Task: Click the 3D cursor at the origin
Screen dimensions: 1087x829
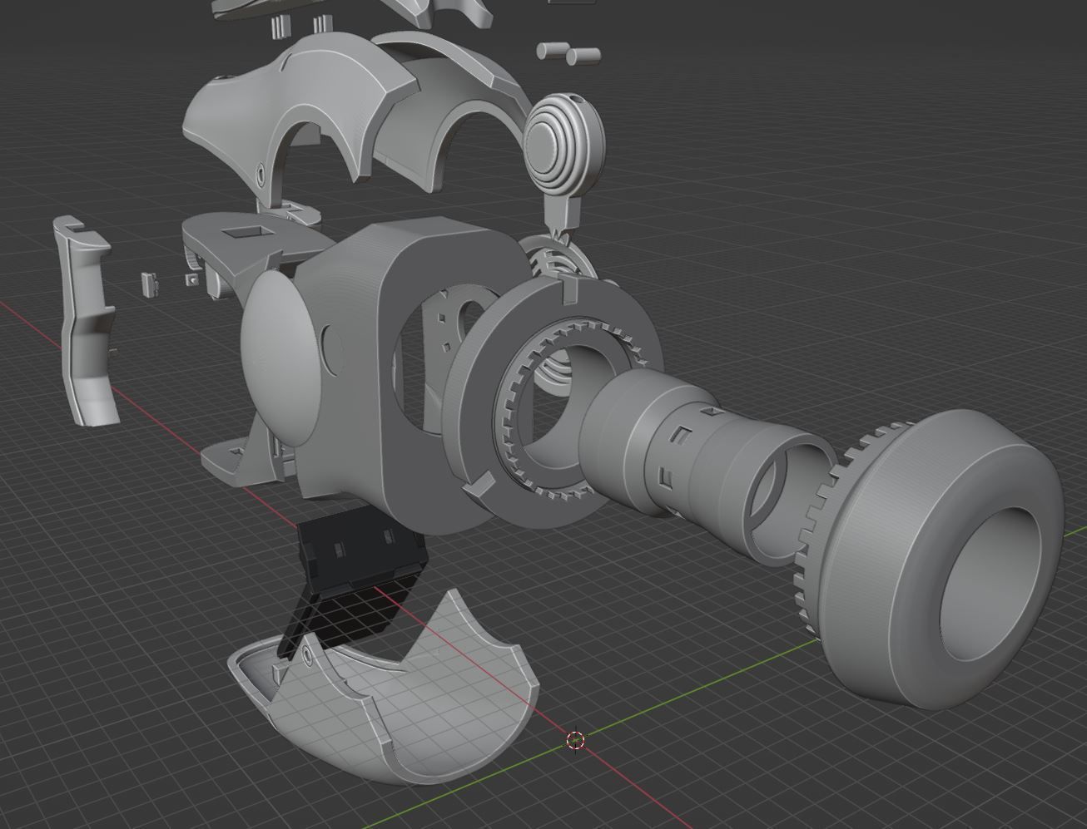Action: pos(575,740)
